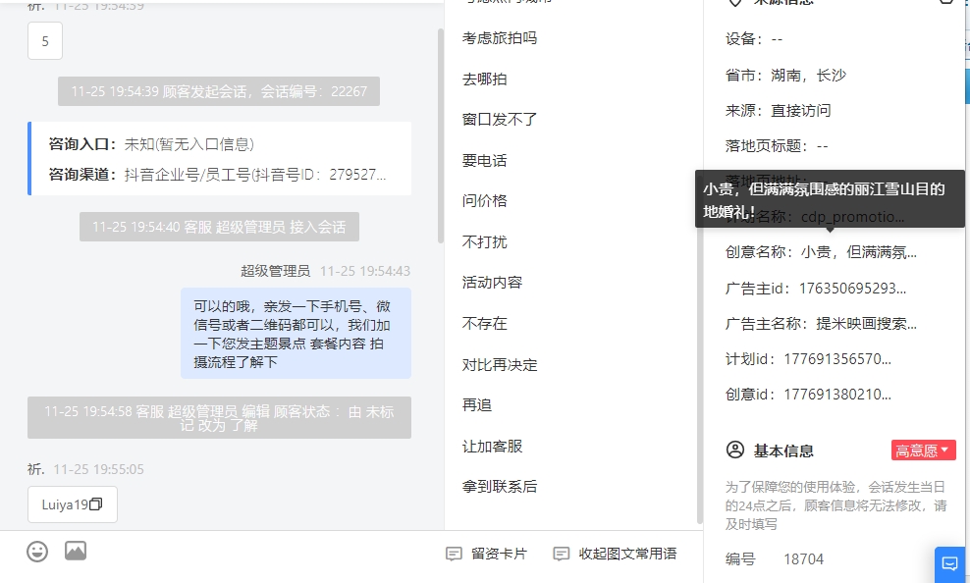Click the 基本信息 section heading
The width and height of the screenshot is (970, 583).
pos(783,450)
